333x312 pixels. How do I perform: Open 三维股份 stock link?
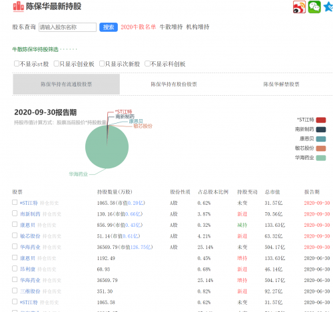click(30, 291)
